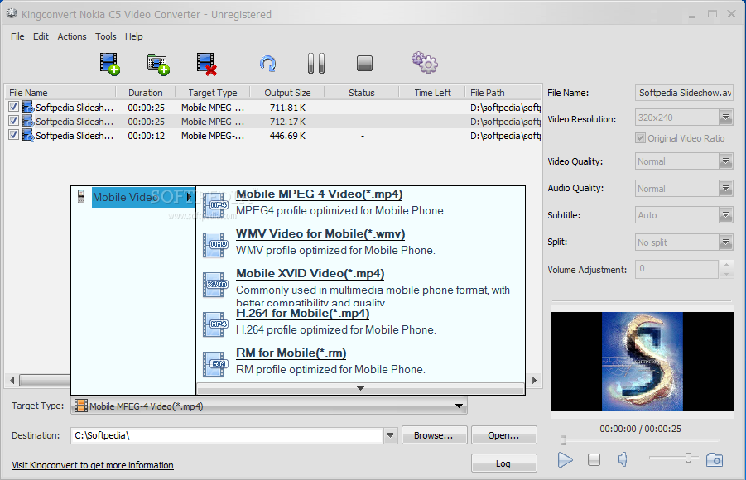Click the File Name input field

click(x=684, y=93)
